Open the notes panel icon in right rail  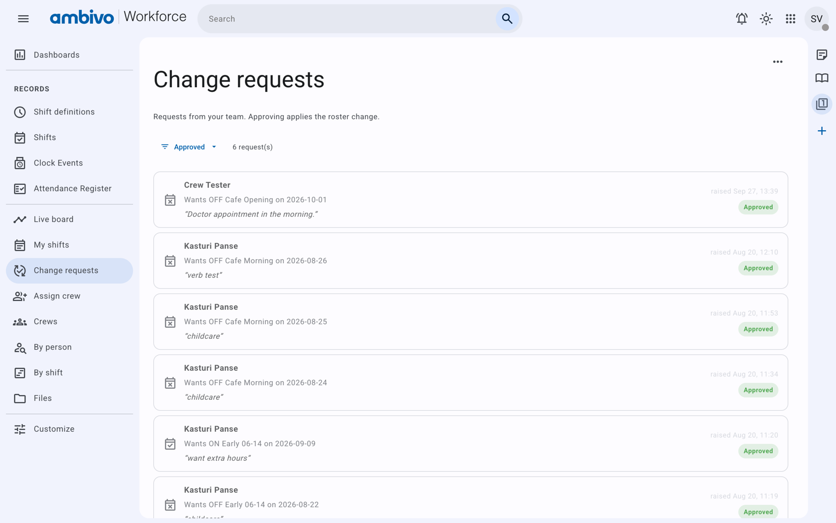pyautogui.click(x=821, y=55)
